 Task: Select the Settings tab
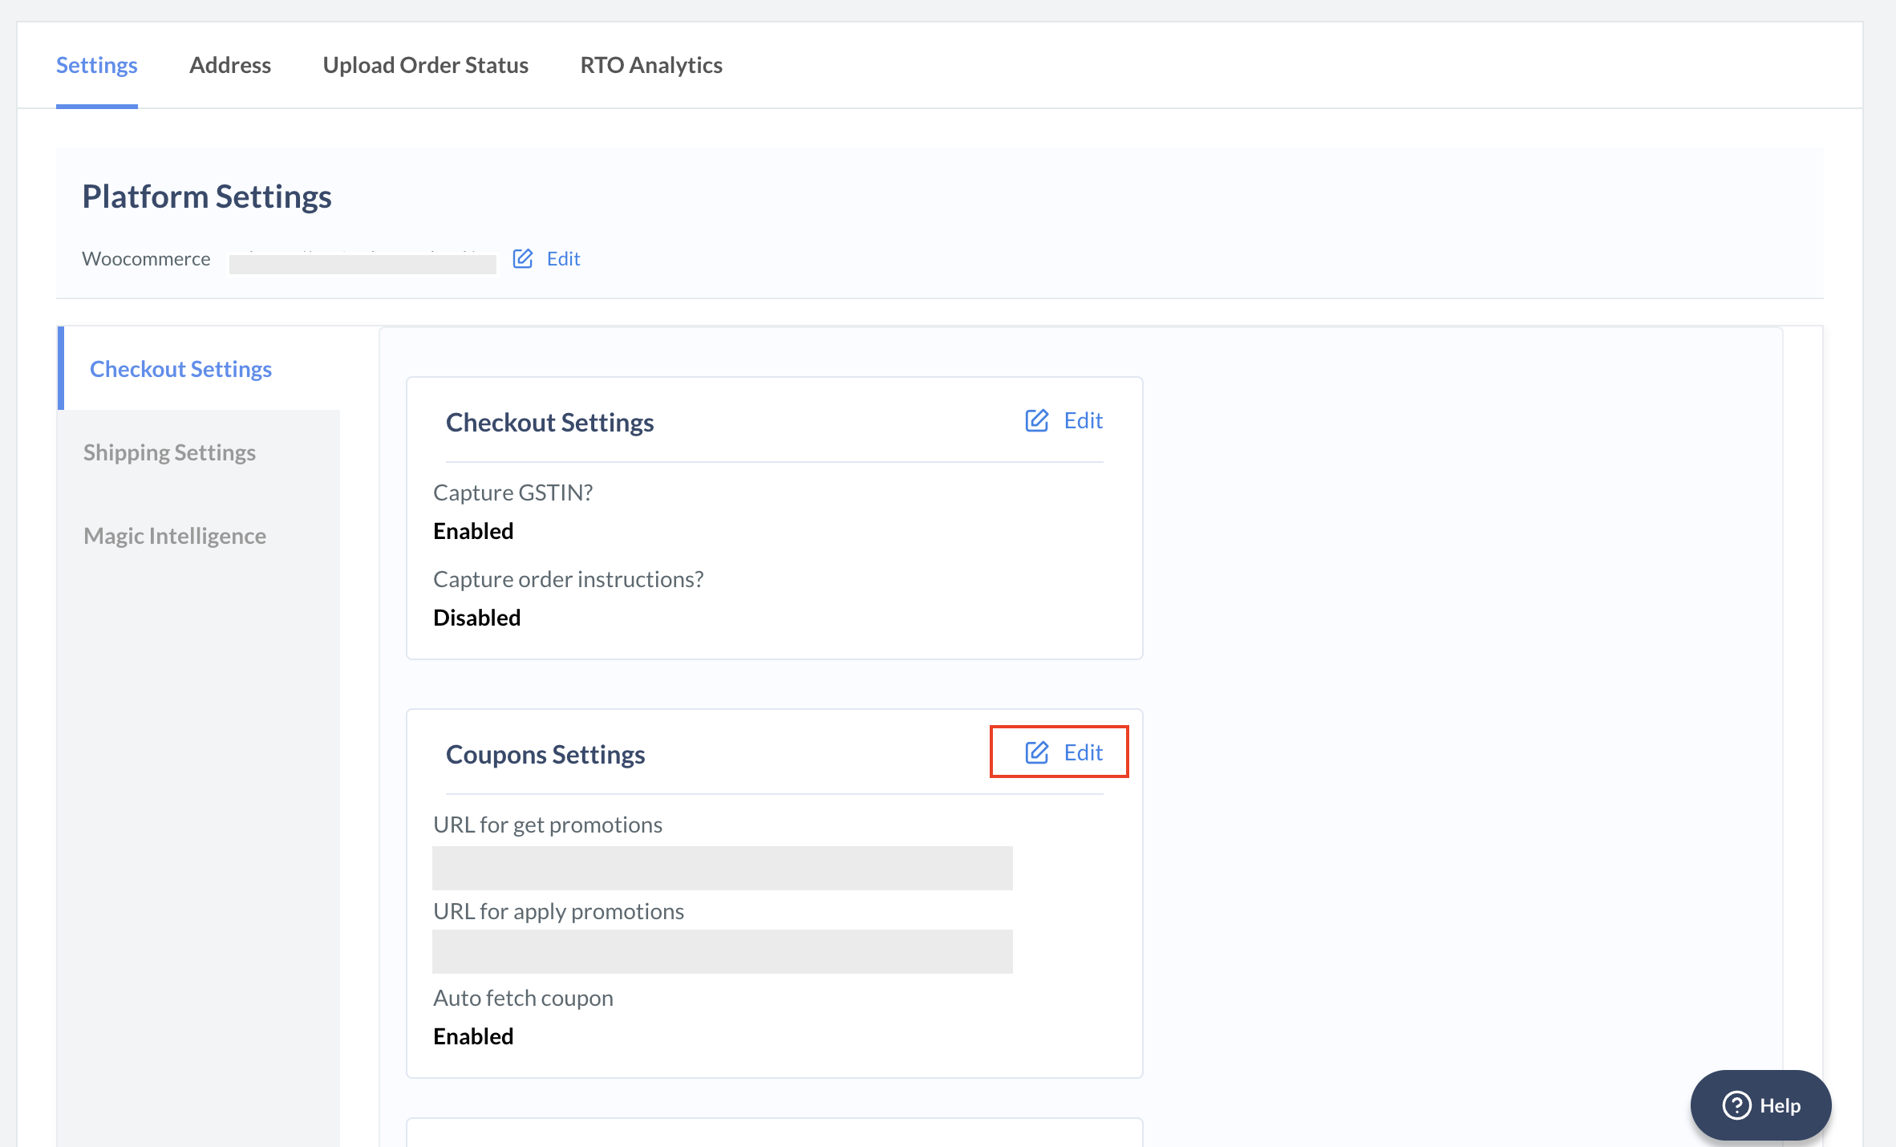tap(96, 63)
